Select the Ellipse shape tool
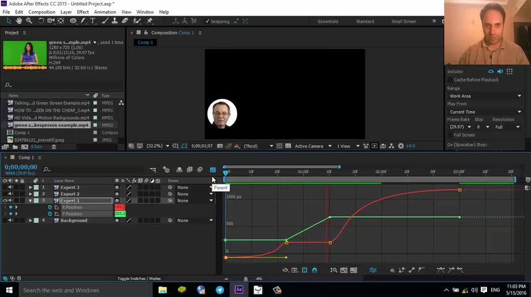This screenshot has height=297, width=531. 73,21
